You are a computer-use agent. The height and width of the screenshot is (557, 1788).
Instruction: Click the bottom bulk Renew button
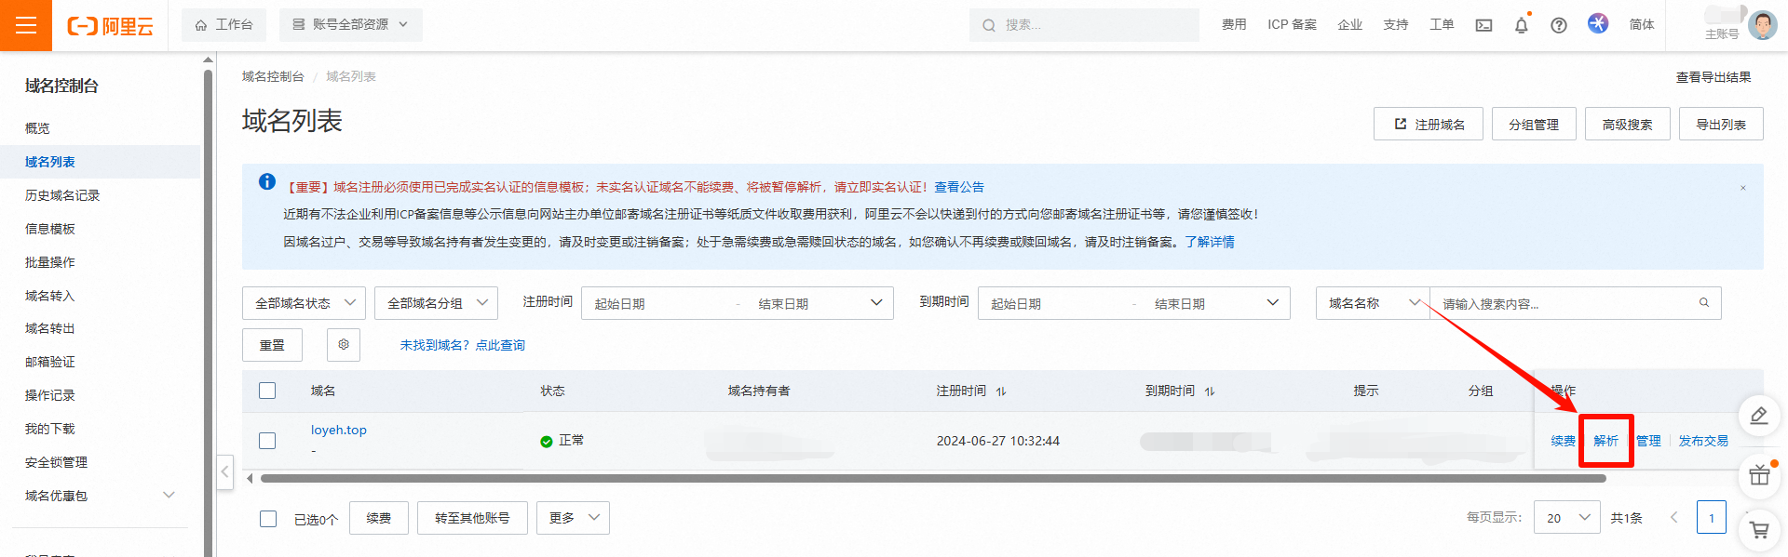pyautogui.click(x=379, y=518)
